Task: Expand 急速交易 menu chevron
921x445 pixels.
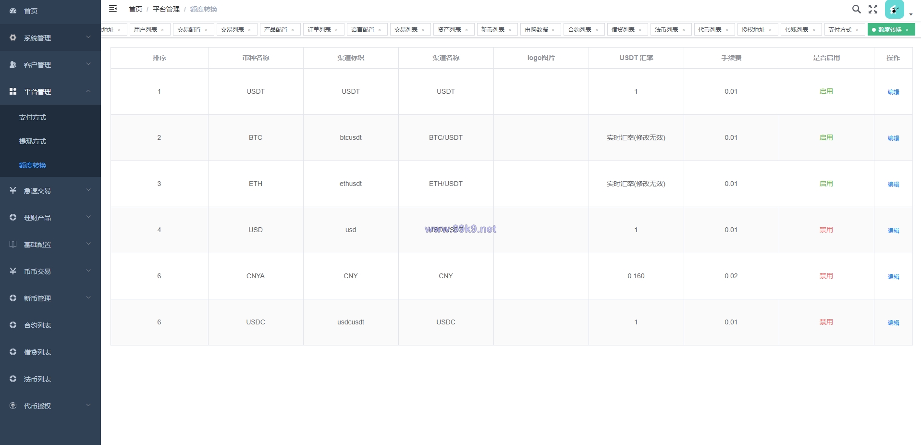Action: point(88,190)
